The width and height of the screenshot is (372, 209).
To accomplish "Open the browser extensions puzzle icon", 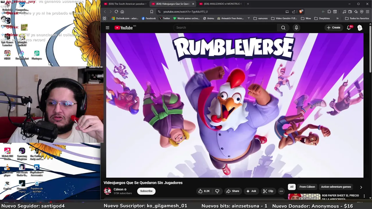I will 329,12.
